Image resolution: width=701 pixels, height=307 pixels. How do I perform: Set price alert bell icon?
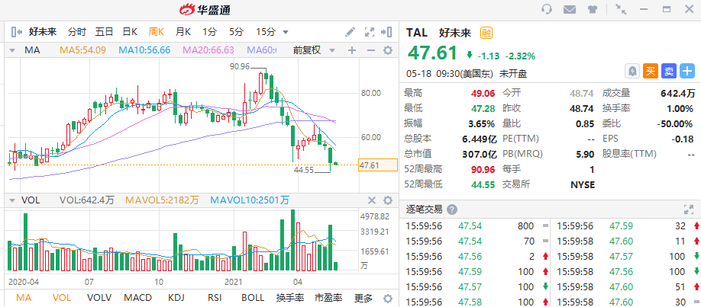[632, 71]
